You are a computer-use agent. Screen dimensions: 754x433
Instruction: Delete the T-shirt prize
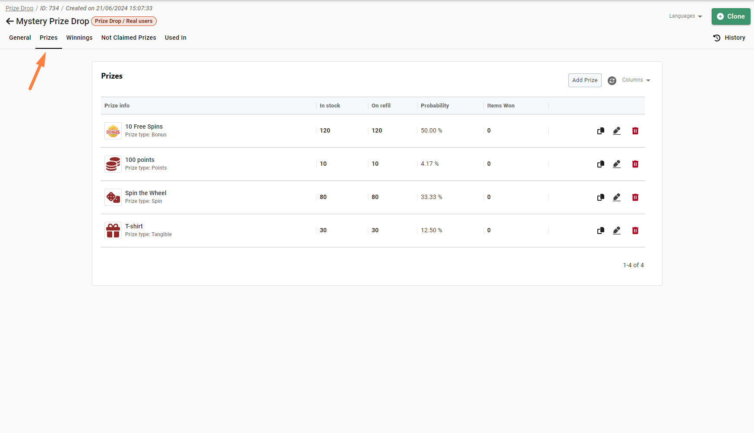635,231
